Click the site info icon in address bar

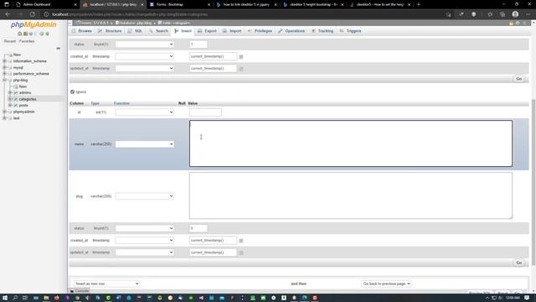point(46,14)
